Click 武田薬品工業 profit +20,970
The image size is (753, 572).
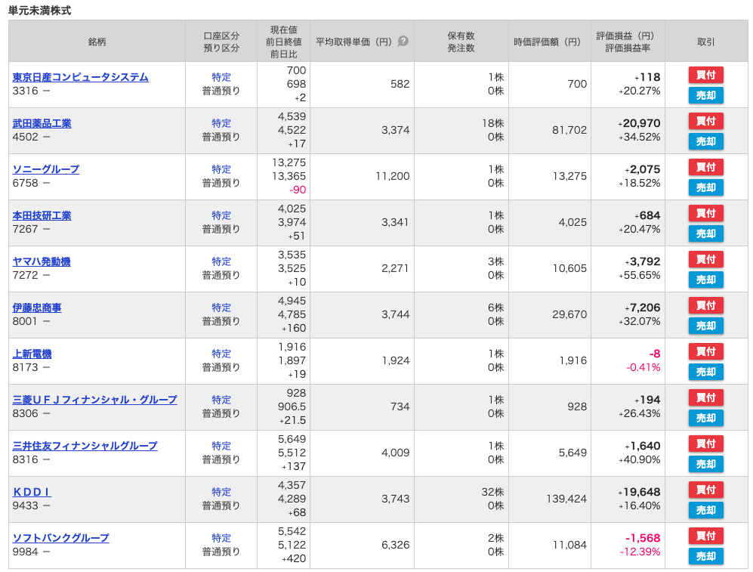tap(639, 123)
